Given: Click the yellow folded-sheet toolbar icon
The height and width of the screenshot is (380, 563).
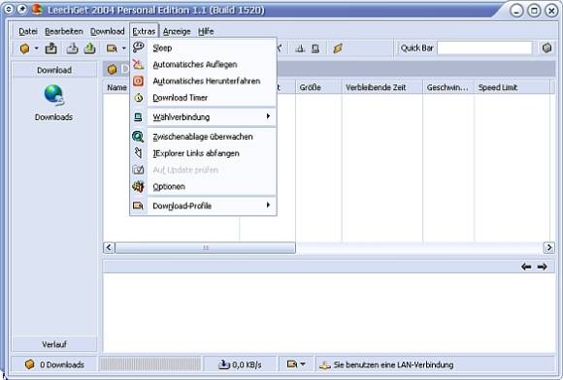Looking at the screenshot, I should (x=338, y=48).
